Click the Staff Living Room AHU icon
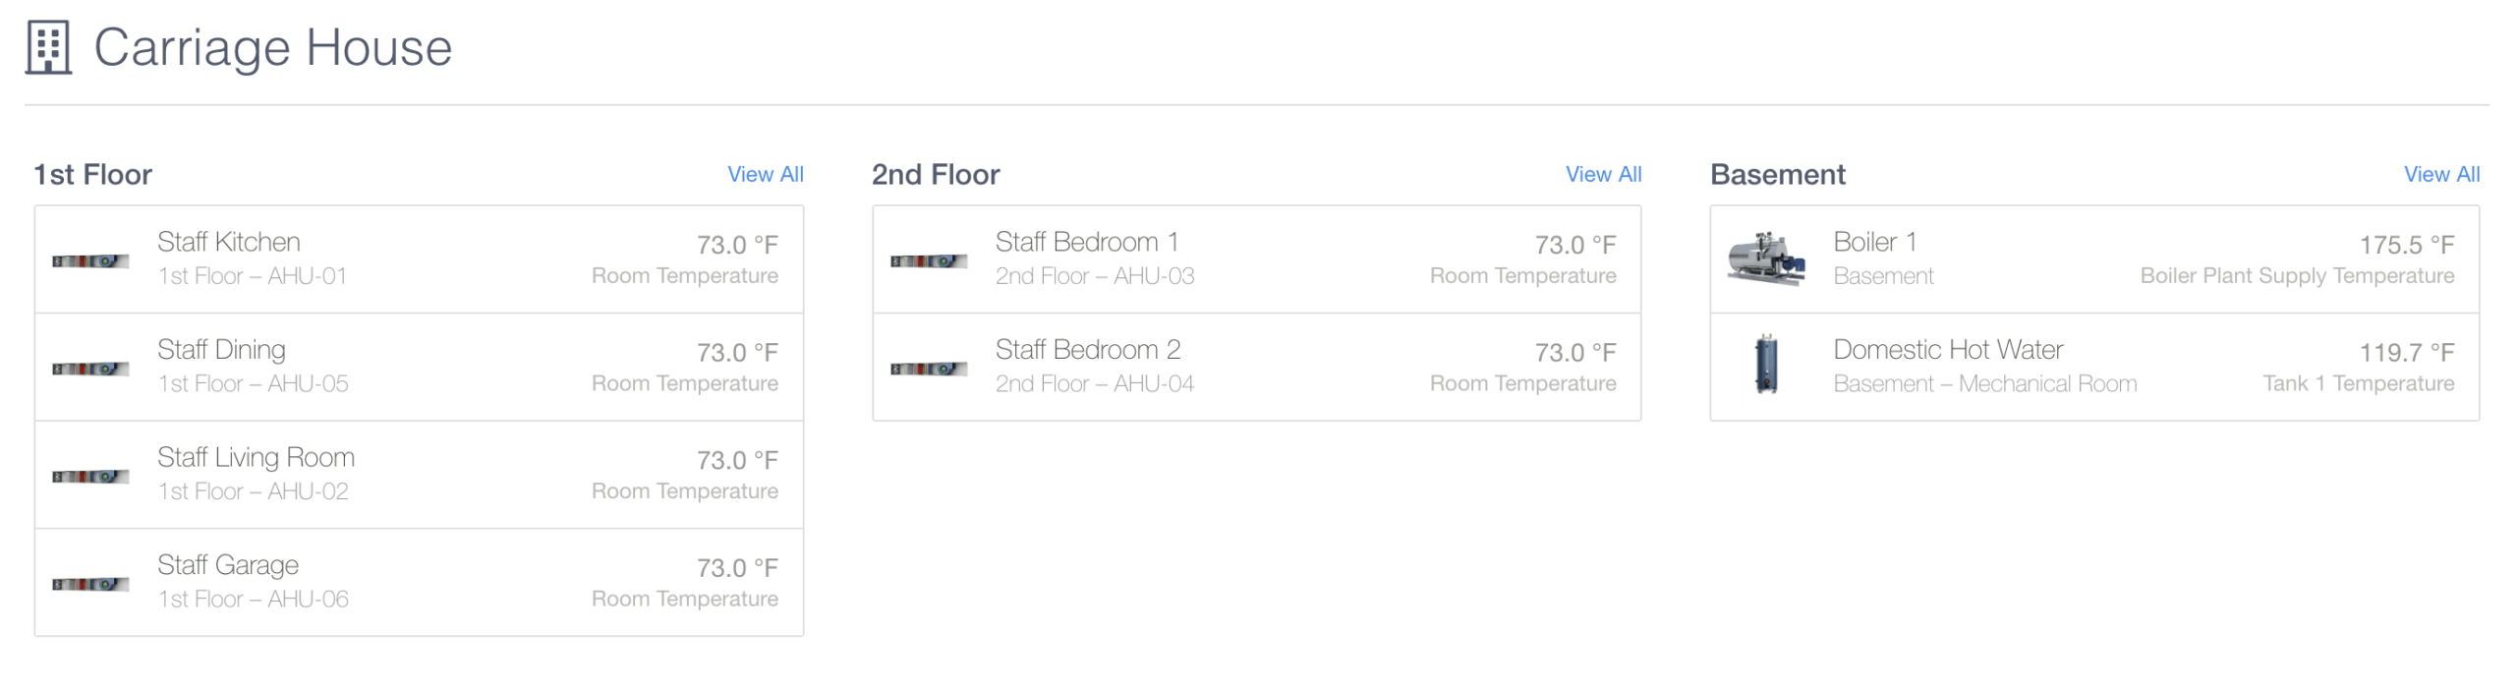This screenshot has width=2516, height=690. (90, 477)
